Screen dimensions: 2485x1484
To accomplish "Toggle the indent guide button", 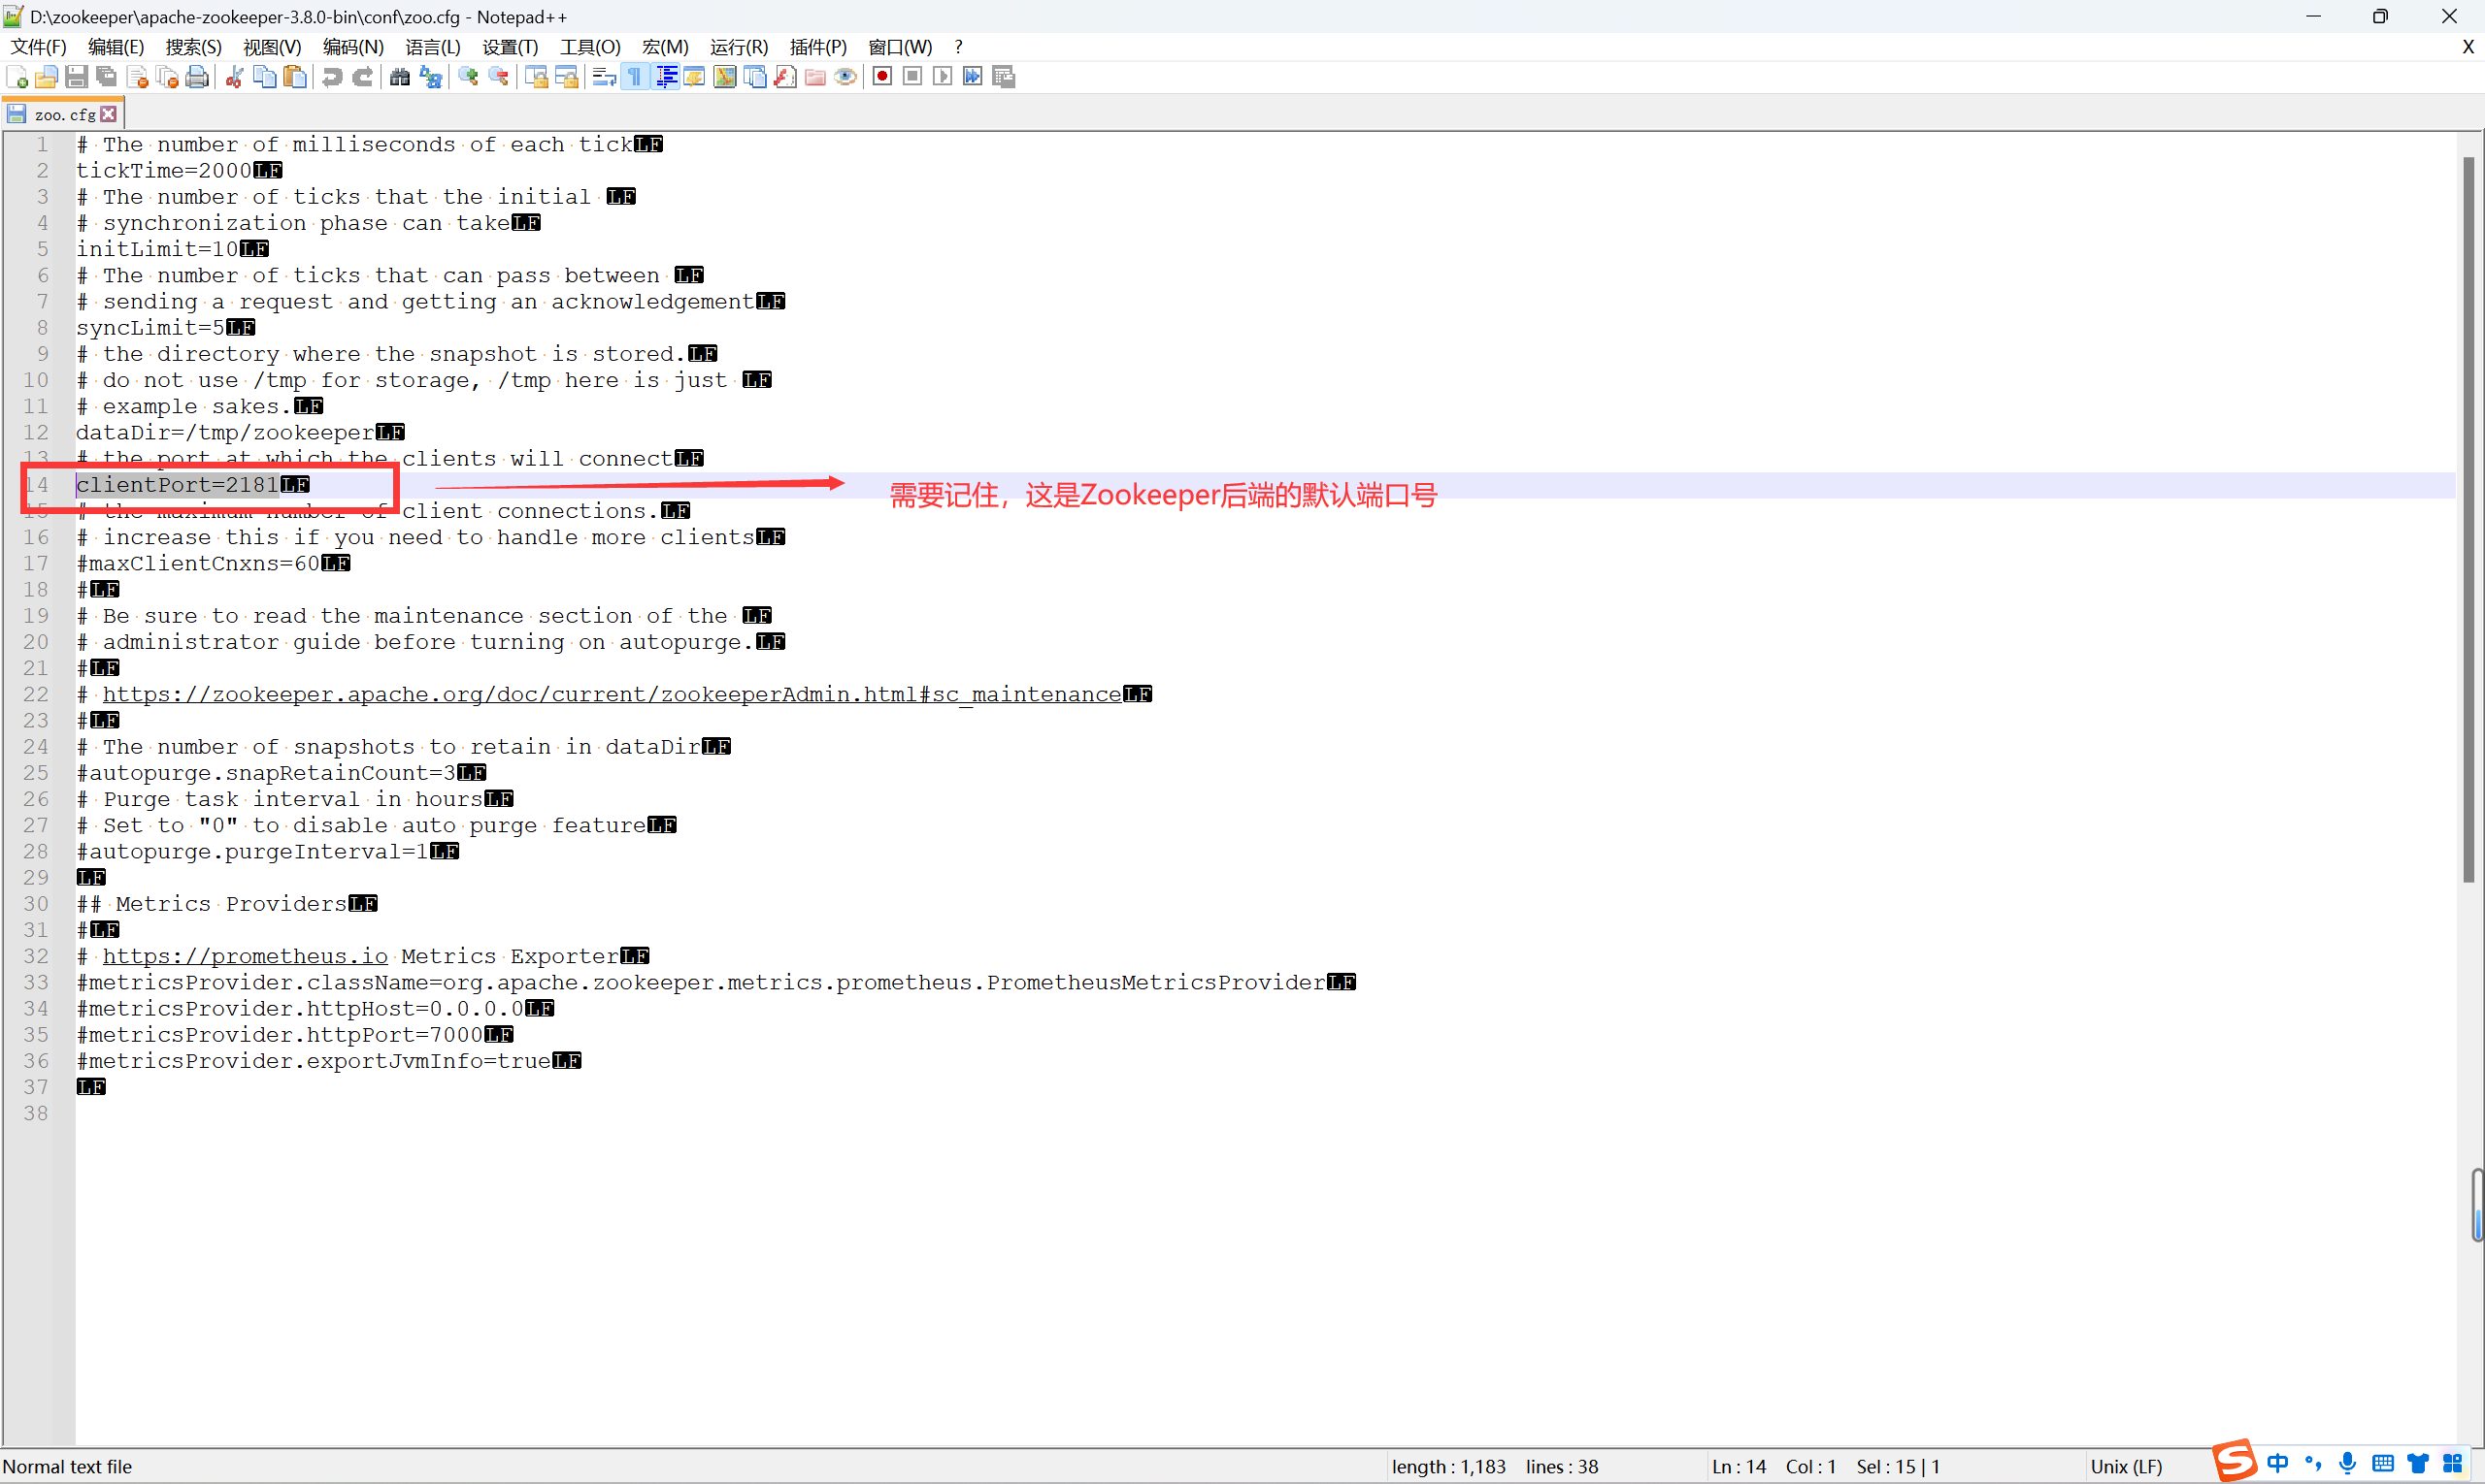I will click(666, 77).
